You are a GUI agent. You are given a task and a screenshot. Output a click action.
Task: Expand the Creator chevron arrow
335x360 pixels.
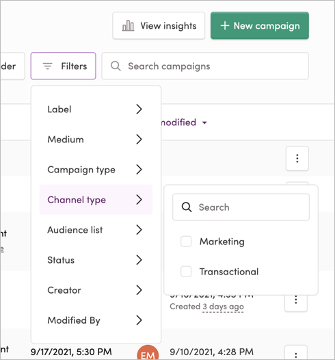(x=139, y=290)
